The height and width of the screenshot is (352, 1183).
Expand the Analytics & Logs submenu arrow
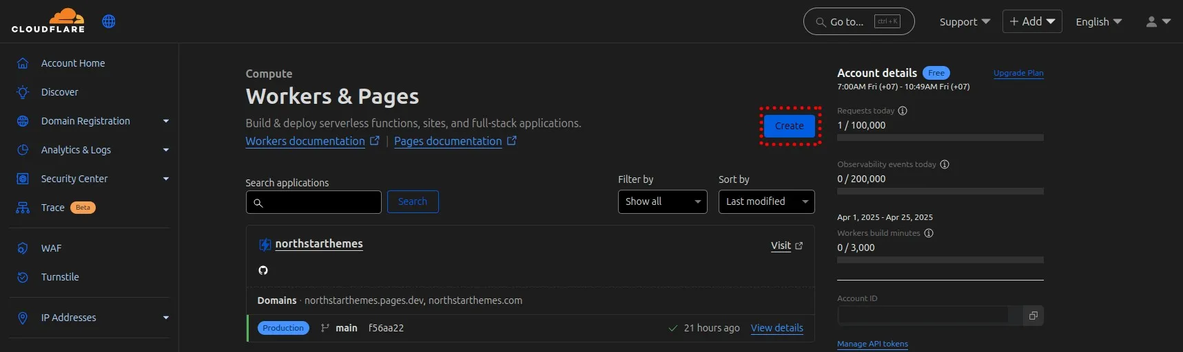point(166,150)
